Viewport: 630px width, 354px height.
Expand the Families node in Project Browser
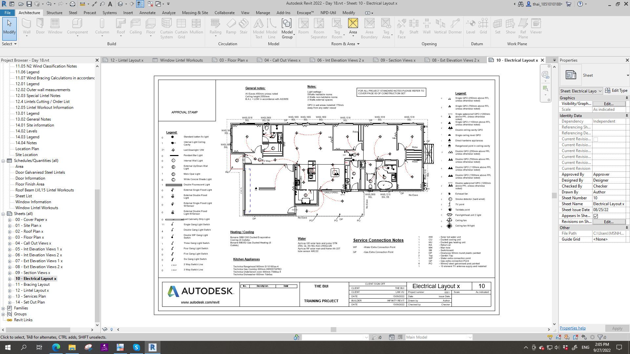[x=3, y=308]
